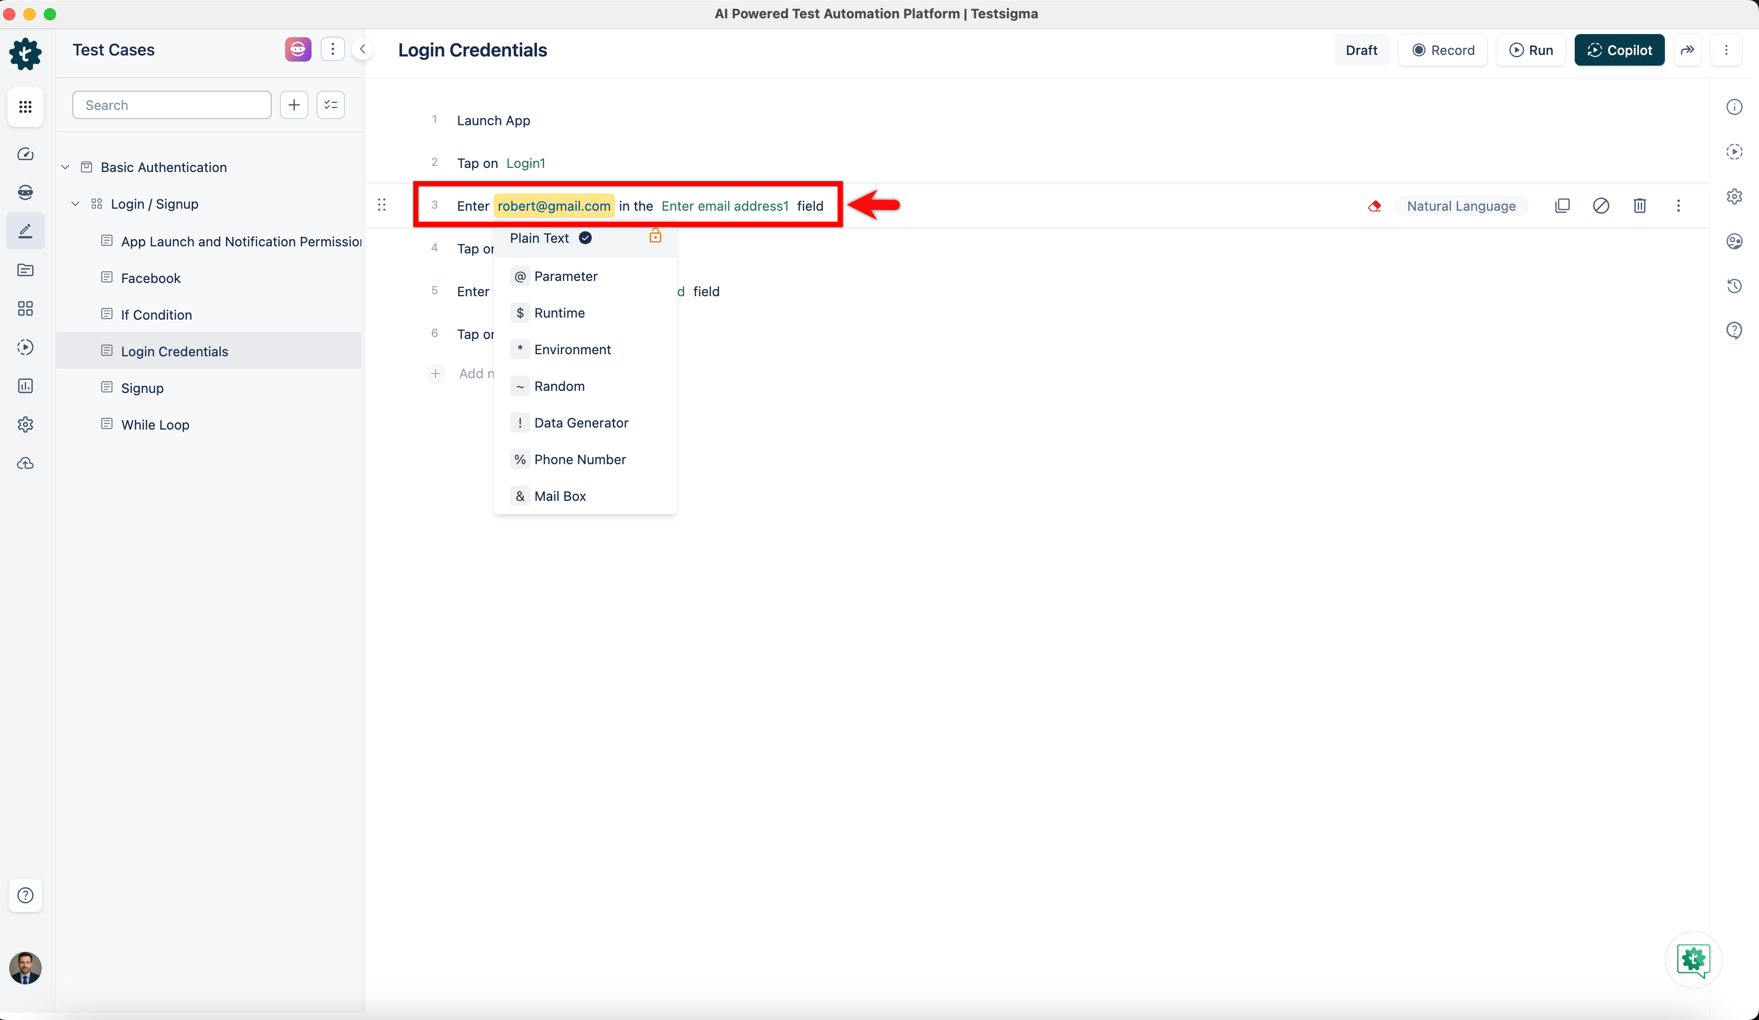The width and height of the screenshot is (1759, 1020).
Task: Click the share arrow icon in header
Action: pyautogui.click(x=1687, y=49)
